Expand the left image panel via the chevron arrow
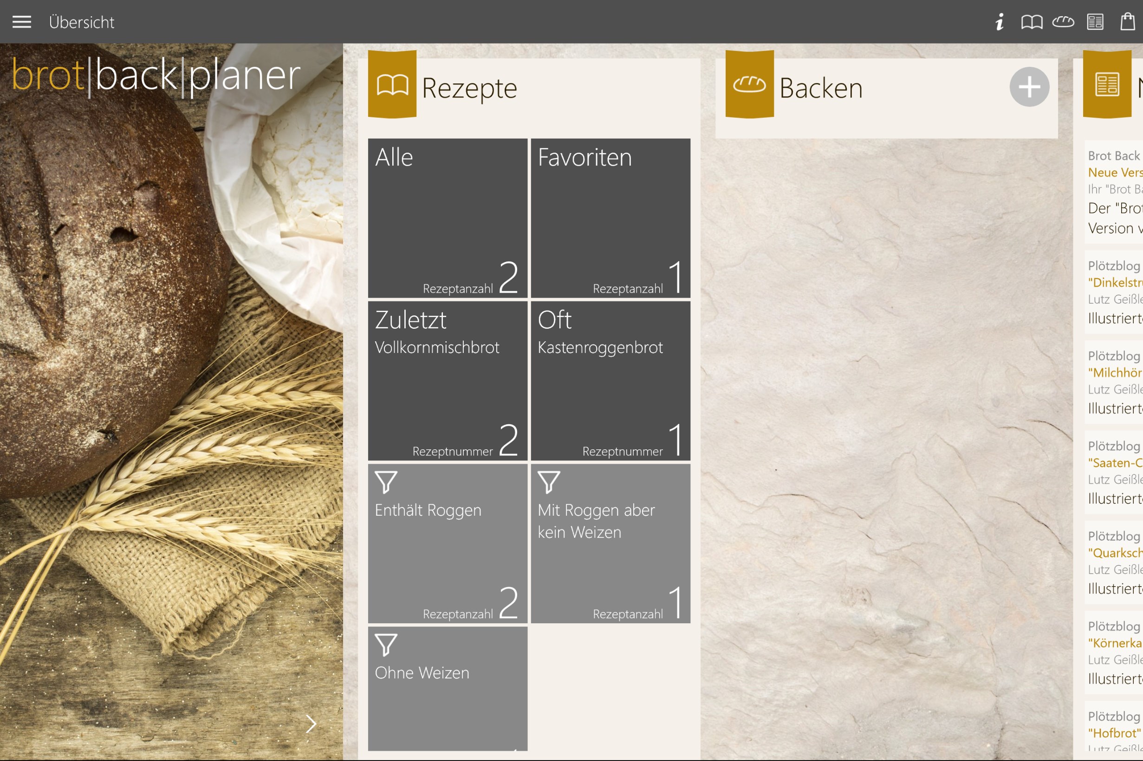 click(312, 724)
